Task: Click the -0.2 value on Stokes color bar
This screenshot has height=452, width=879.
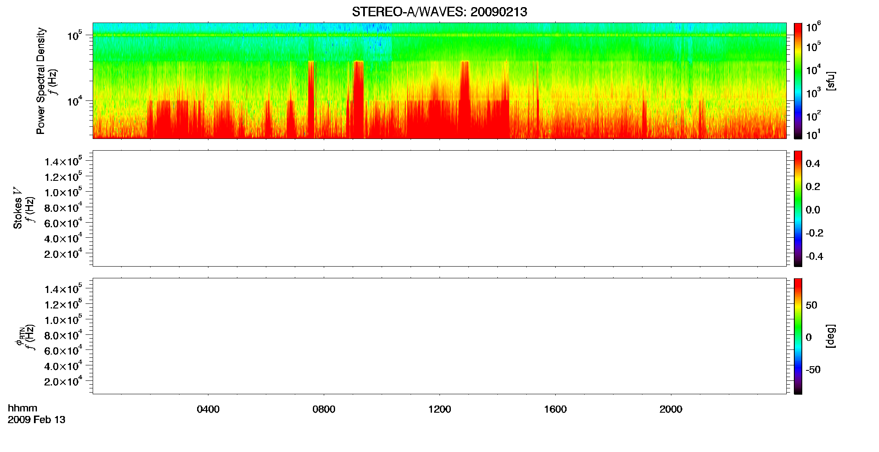Action: (x=814, y=233)
